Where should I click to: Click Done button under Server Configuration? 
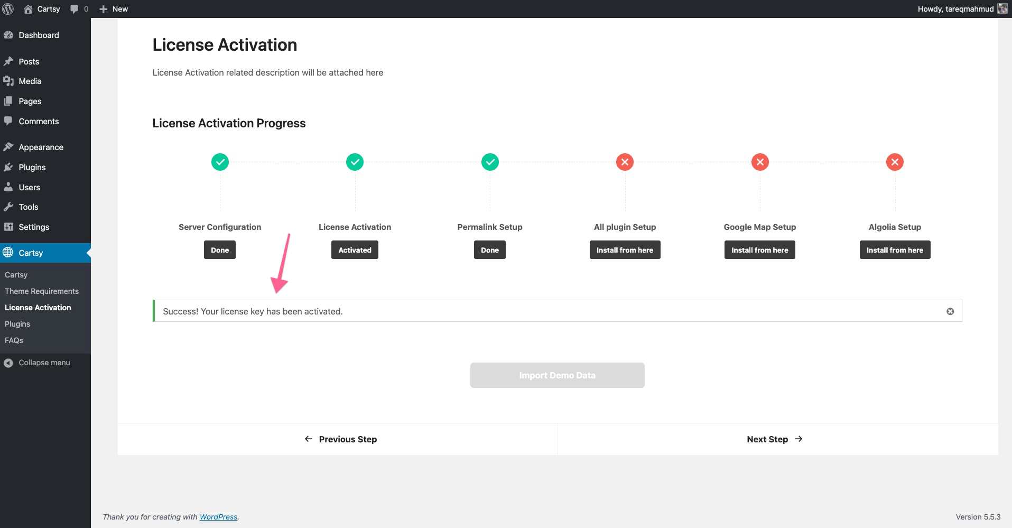tap(220, 250)
